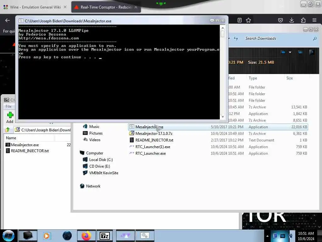Screen dimensions: 322x242
Task: Select MesaInjector.exe in 7-Zip list
Action: pos(25,145)
